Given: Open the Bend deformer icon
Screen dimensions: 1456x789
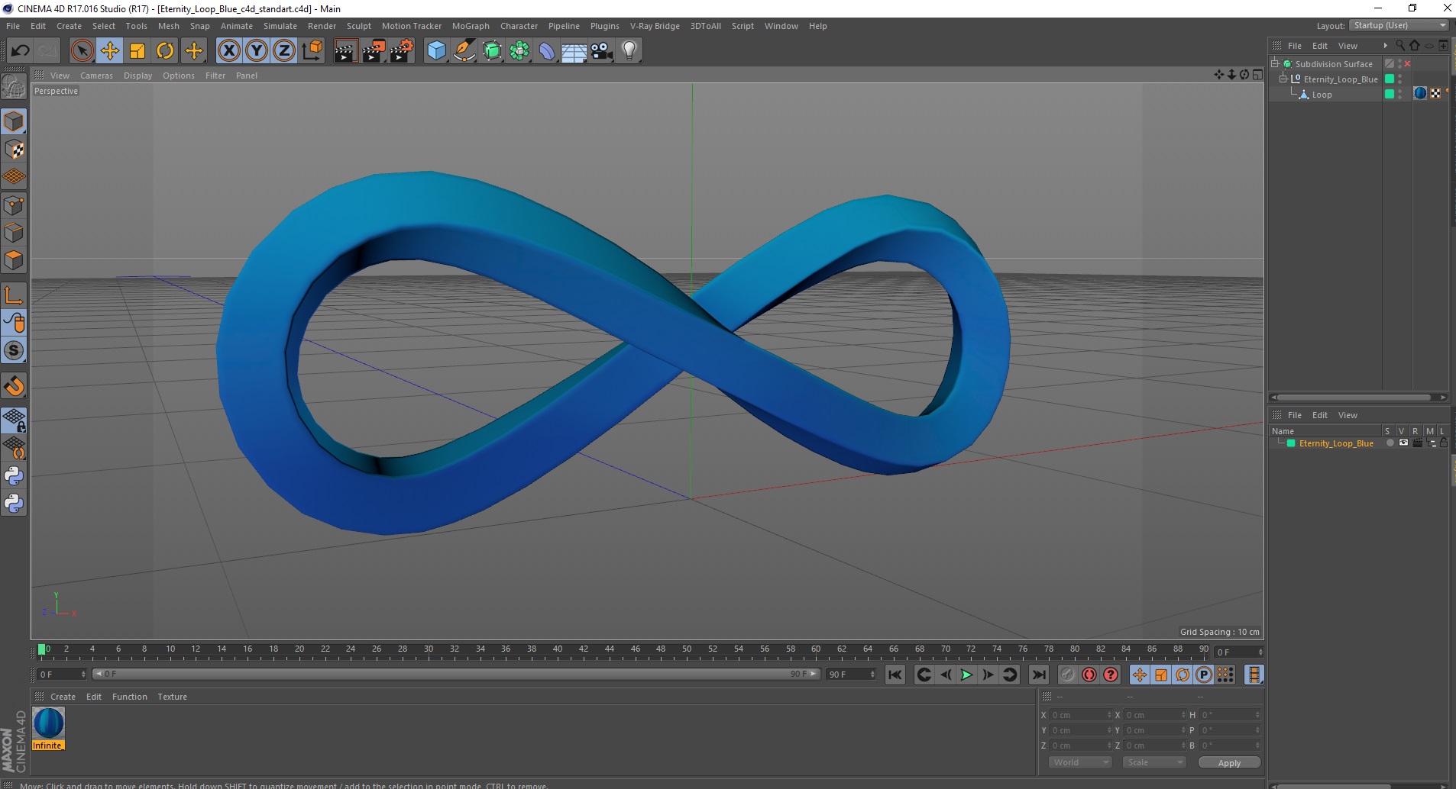Looking at the screenshot, I should [547, 51].
